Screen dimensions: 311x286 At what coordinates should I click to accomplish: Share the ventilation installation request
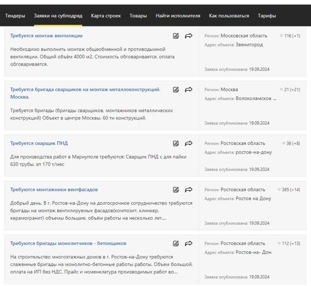coord(188,36)
